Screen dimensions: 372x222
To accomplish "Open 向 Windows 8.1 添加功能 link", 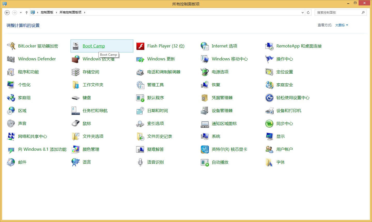I will (42, 149).
